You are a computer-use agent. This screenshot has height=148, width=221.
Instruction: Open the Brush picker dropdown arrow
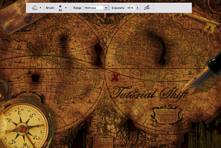pyautogui.click(x=66, y=8)
